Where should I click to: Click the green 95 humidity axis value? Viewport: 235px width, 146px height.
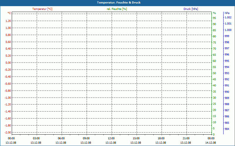214,18
